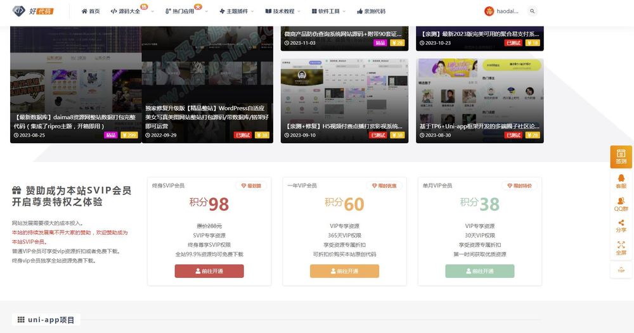Click the 30天VIP权限 text
Viewport: 634px width, 333px height.
click(479, 236)
